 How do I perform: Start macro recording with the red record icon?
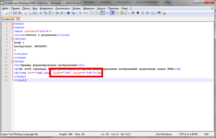pyautogui.click(x=133, y=13)
